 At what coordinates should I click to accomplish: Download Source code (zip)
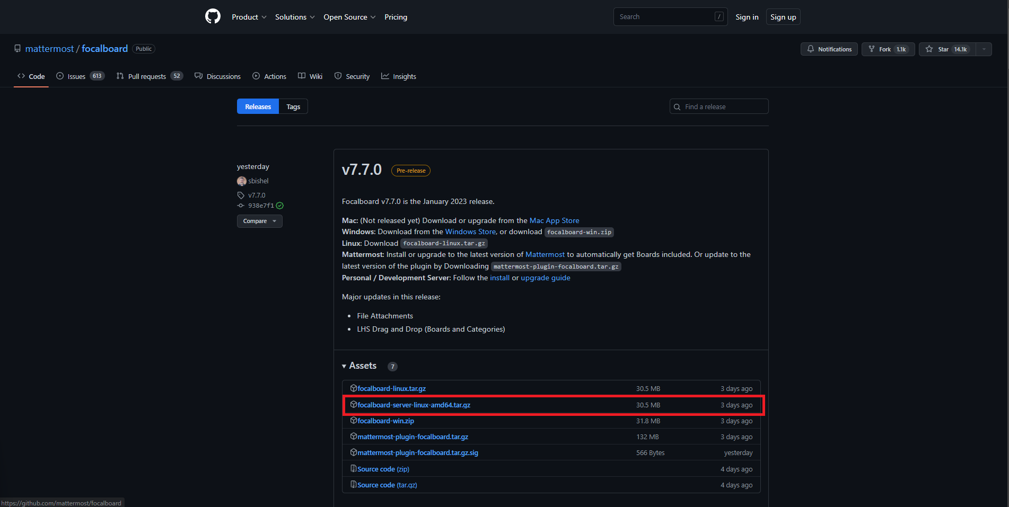383,469
